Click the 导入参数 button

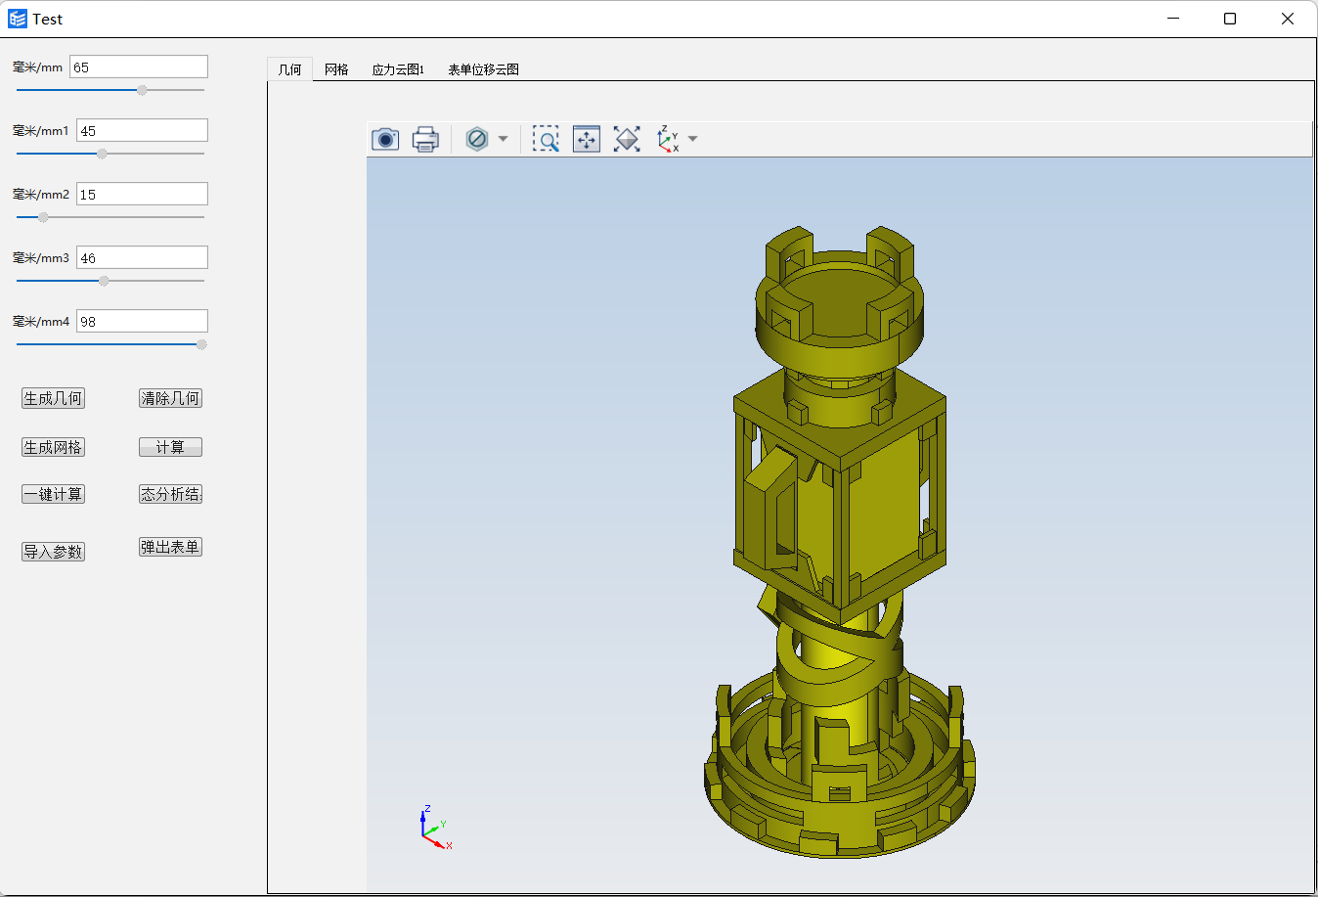53,552
